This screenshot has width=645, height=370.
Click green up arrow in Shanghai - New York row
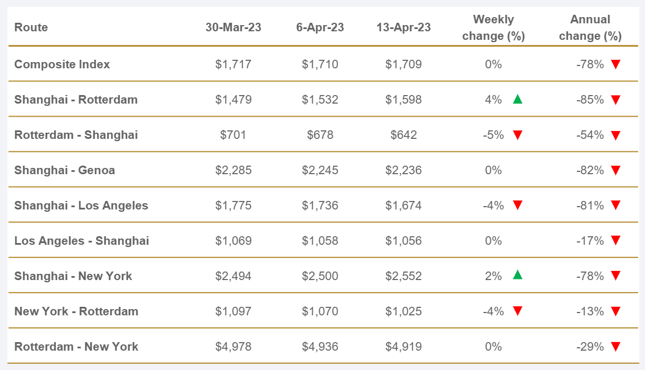click(517, 276)
